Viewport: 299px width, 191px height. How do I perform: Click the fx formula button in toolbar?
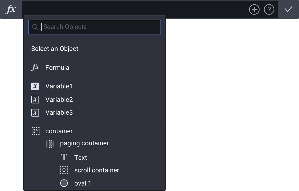point(11,10)
